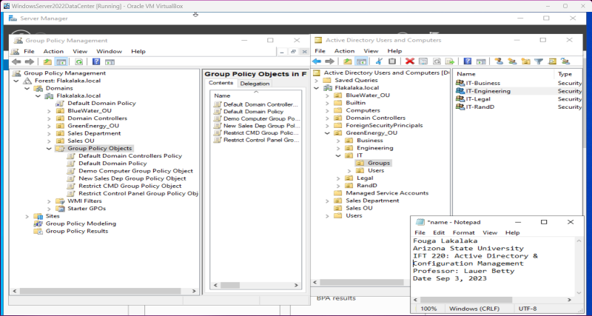Screen dimensions: 592x316
Task: Collapse GreenEnergy_OU in AD Users and Computers tree
Action: click(x=327, y=133)
